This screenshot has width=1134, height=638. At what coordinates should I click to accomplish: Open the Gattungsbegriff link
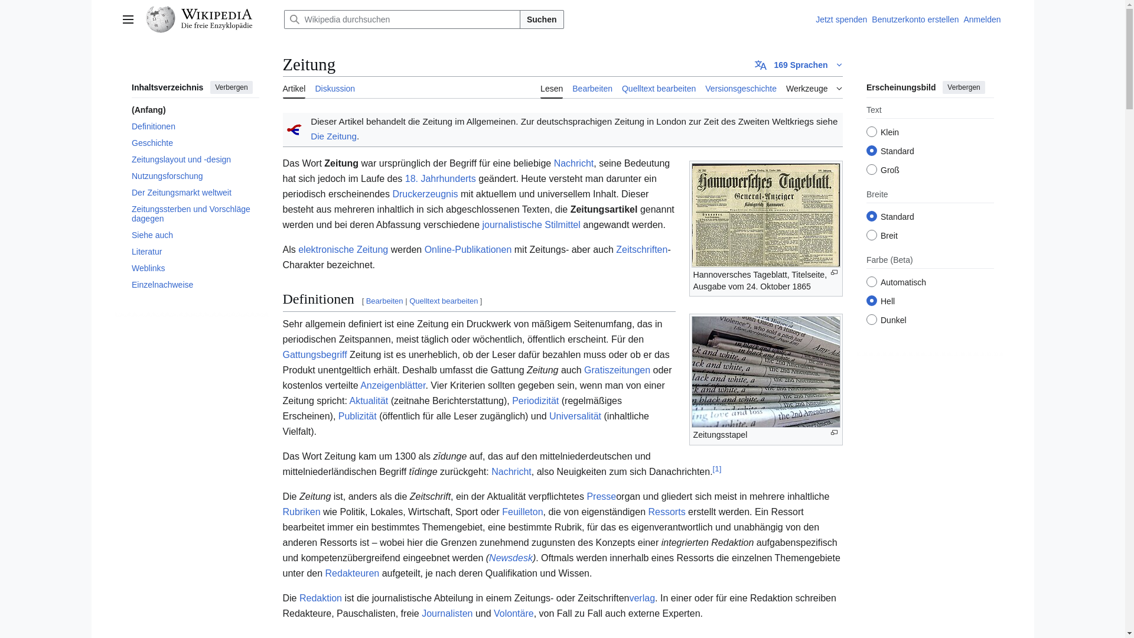[315, 355]
